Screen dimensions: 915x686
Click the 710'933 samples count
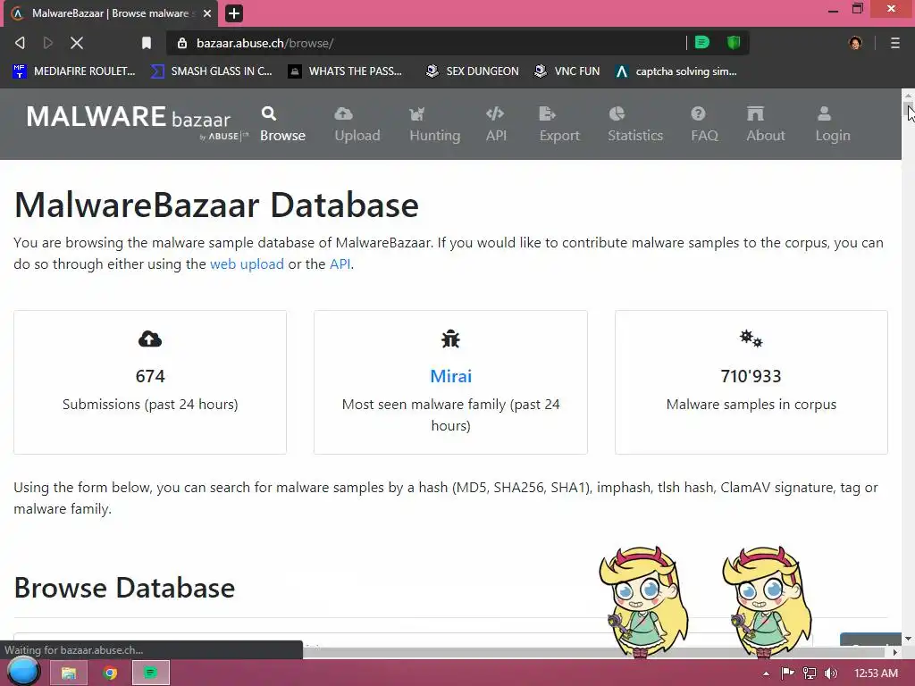click(x=751, y=376)
